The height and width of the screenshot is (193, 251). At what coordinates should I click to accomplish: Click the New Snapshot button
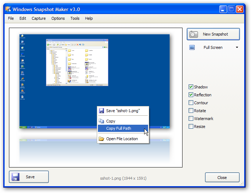point(213,34)
